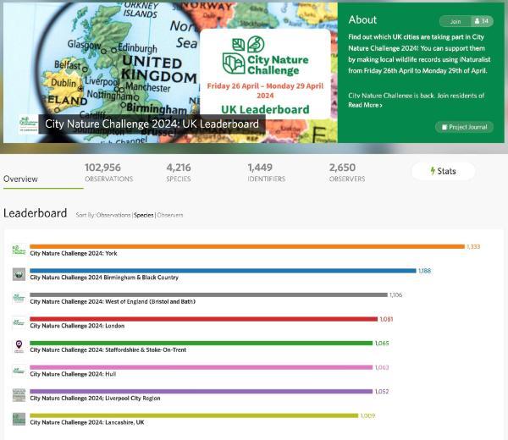Click the Birmingham & Black Country project icon
Viewport: 508px width, 440px height.
click(19, 274)
